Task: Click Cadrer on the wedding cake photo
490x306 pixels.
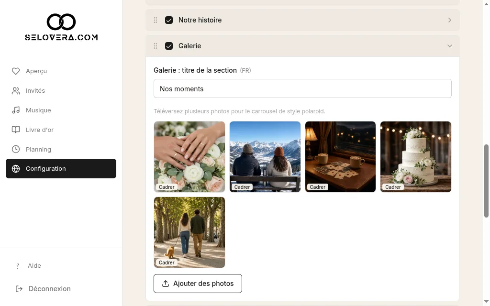Action: 393,187
